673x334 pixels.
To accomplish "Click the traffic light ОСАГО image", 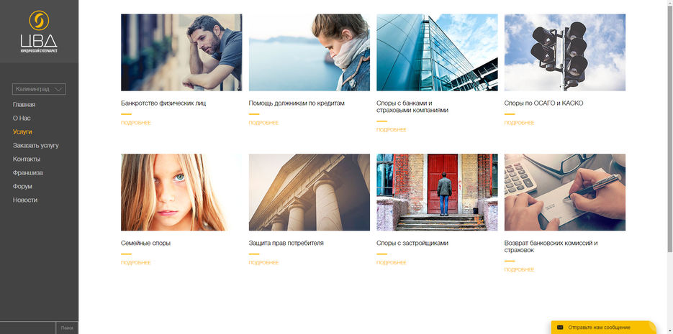I will tap(565, 52).
